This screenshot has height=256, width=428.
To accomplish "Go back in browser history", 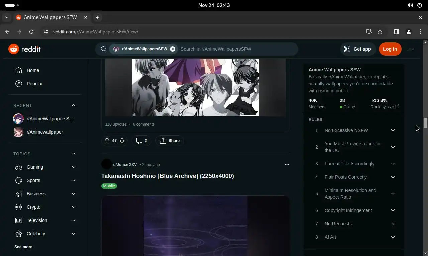I will [7, 32].
